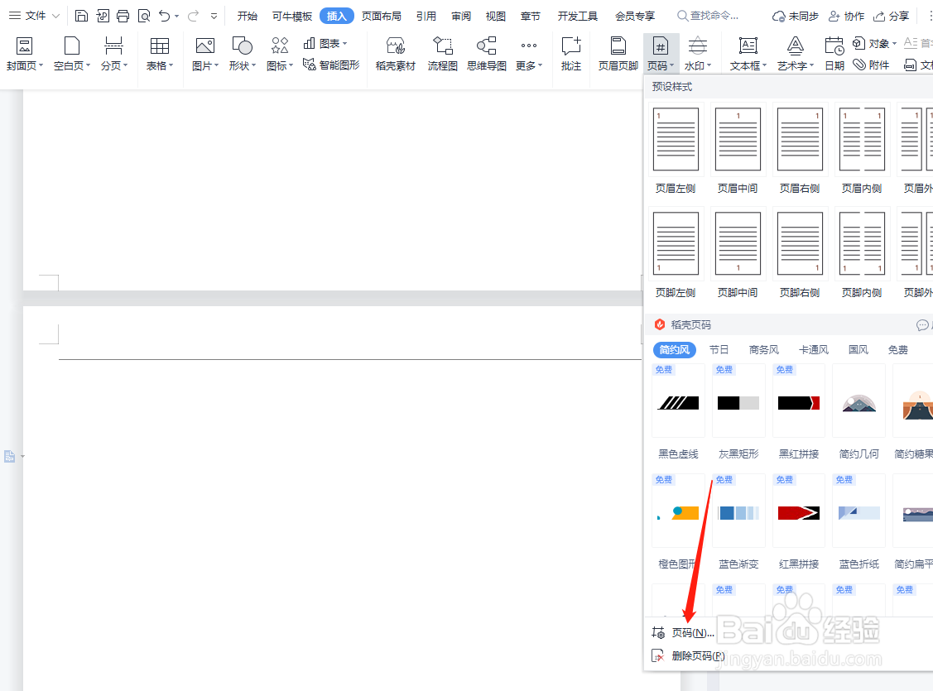The image size is (933, 691).
Task: Choose the 页眉内侧 preset style
Action: coord(862,149)
